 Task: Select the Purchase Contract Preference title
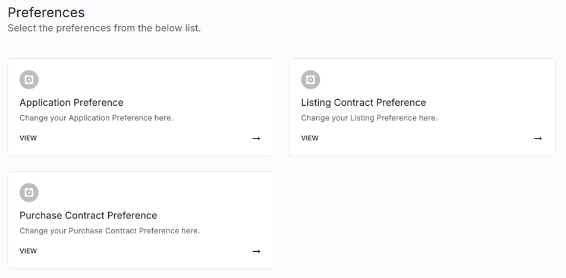(x=88, y=215)
